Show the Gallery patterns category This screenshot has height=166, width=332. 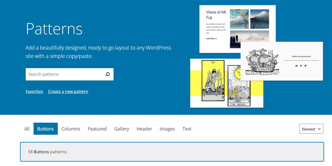[122, 129]
